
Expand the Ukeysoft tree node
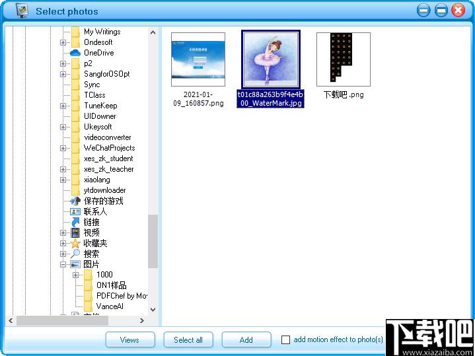click(63, 127)
